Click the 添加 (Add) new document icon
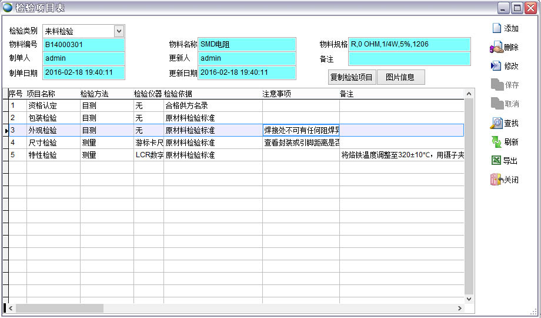This screenshot has height=318, width=541. (496, 28)
